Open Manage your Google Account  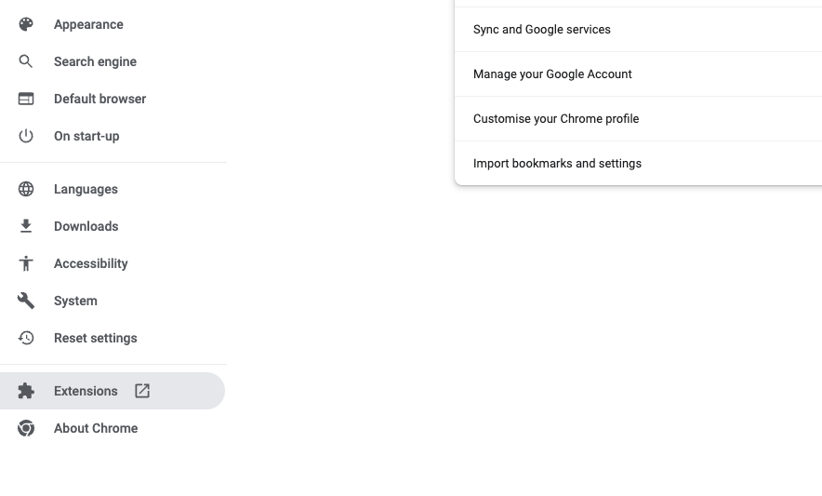(x=638, y=74)
